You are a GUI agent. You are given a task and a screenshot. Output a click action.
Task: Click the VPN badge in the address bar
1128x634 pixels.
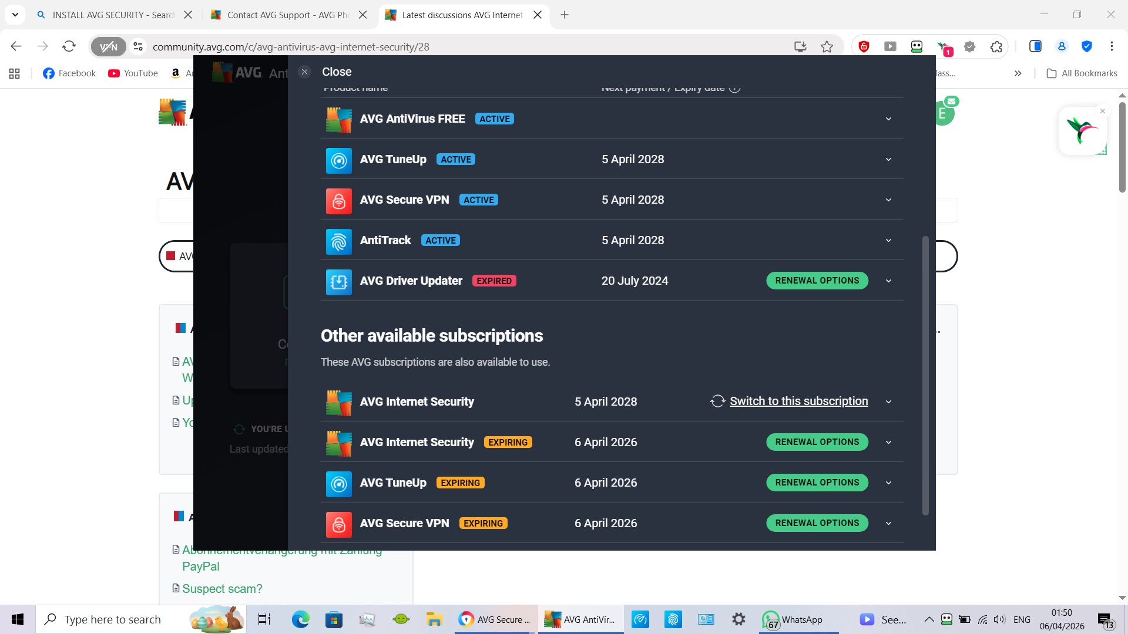click(x=109, y=47)
